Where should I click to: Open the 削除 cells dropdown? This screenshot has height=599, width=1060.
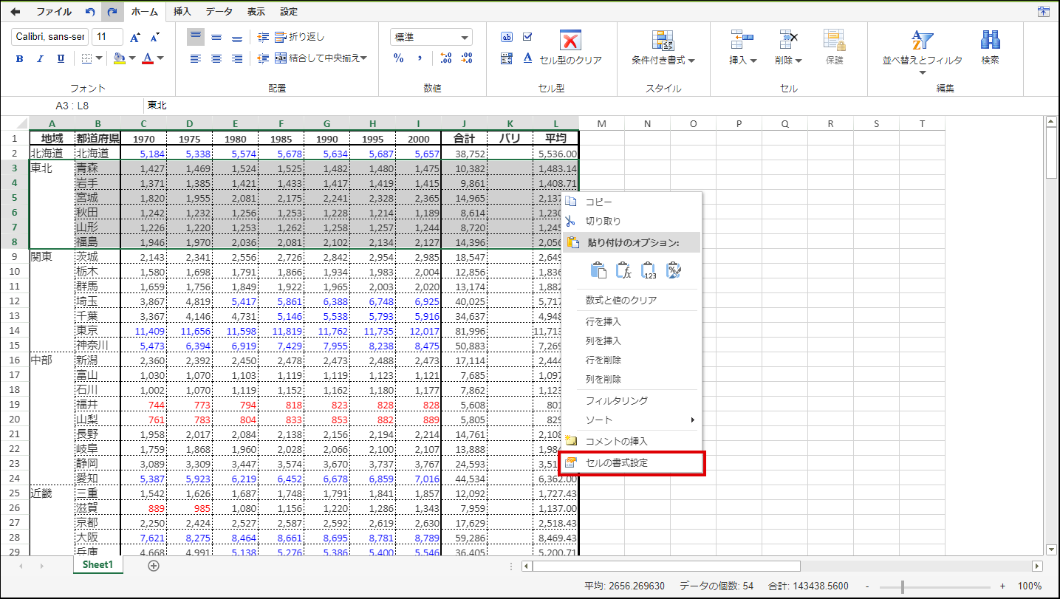point(788,49)
